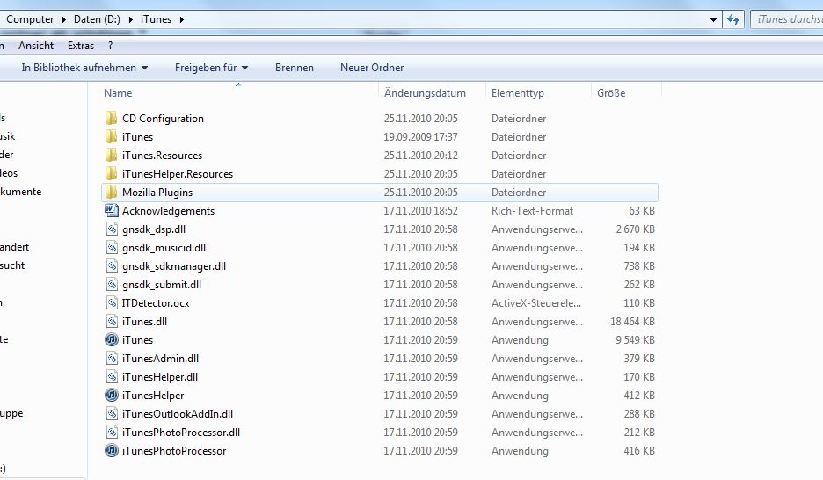Open the Extras menu
Viewport: 823px width, 480px height.
[81, 46]
